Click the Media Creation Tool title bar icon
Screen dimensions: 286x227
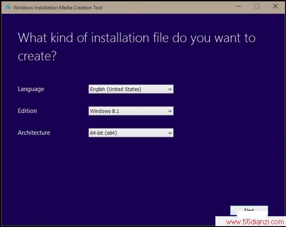[x=8, y=7]
